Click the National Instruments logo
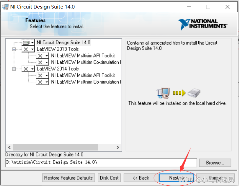The width and height of the screenshot is (239, 186). [x=203, y=24]
